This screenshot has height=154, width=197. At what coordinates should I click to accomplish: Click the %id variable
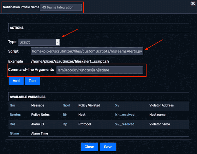12,124
